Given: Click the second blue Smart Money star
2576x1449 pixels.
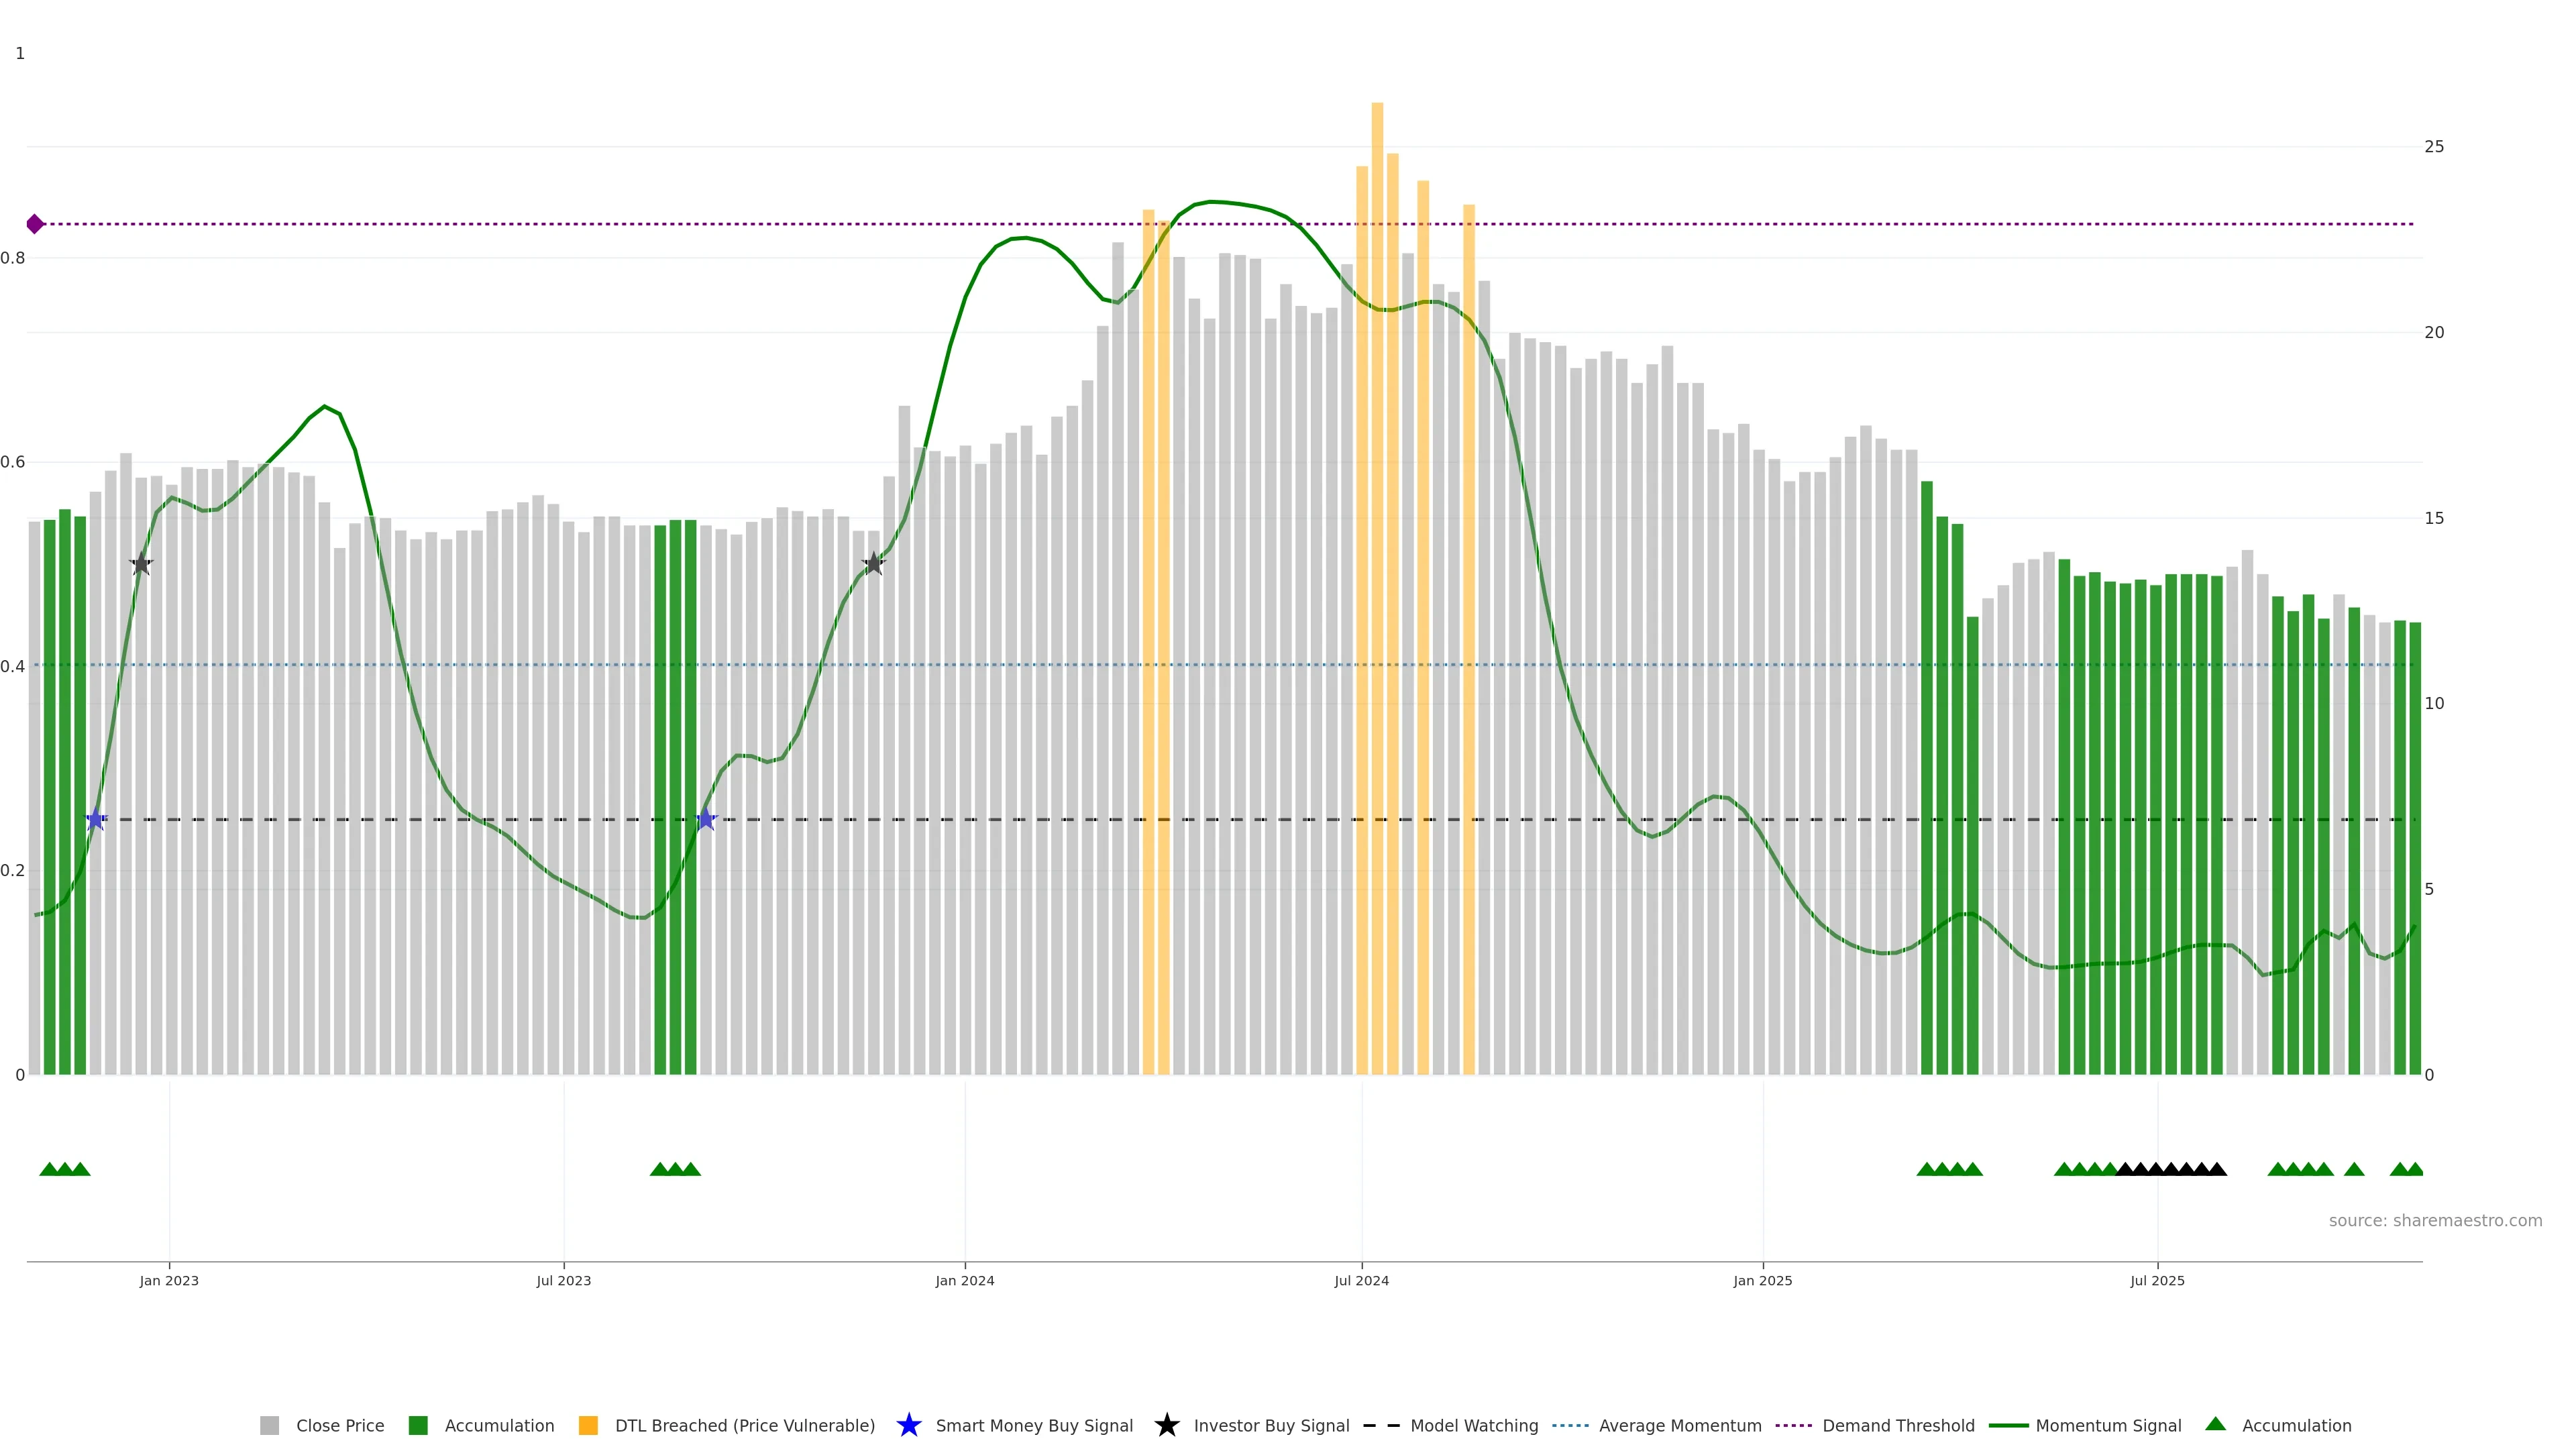Looking at the screenshot, I should click(706, 819).
